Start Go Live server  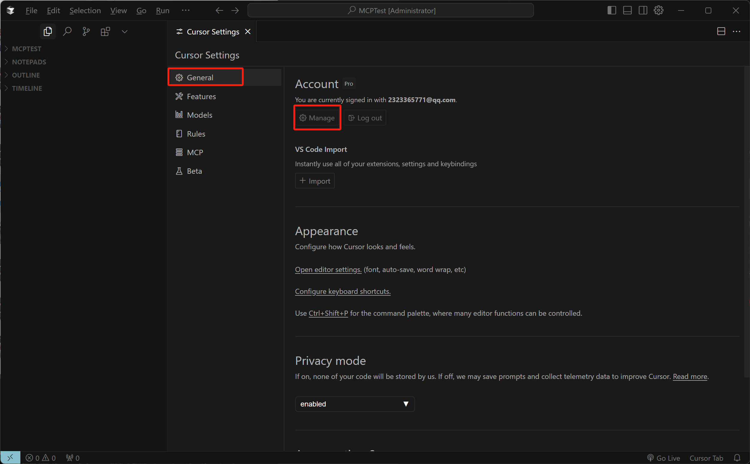coord(663,458)
